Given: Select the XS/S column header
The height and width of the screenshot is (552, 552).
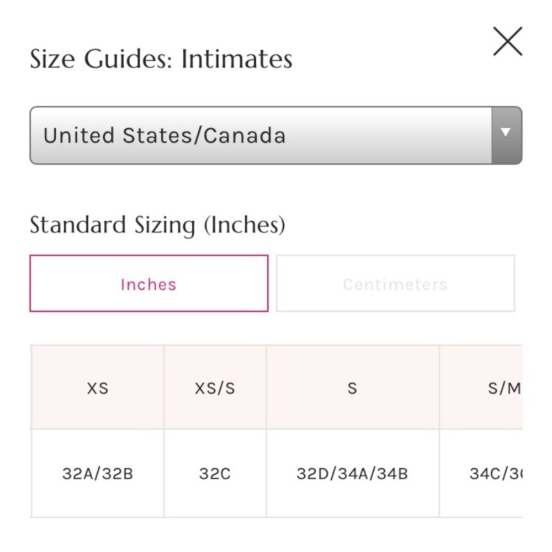Looking at the screenshot, I should (x=215, y=388).
